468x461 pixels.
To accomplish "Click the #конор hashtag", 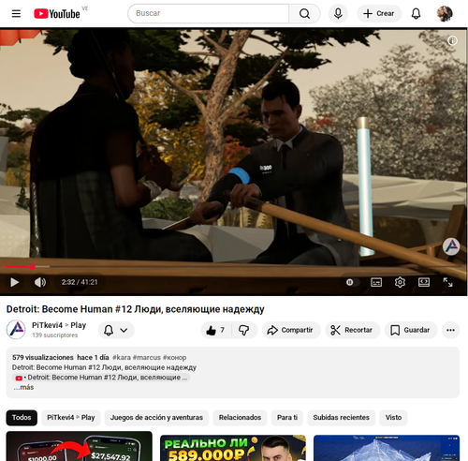I will click(174, 357).
